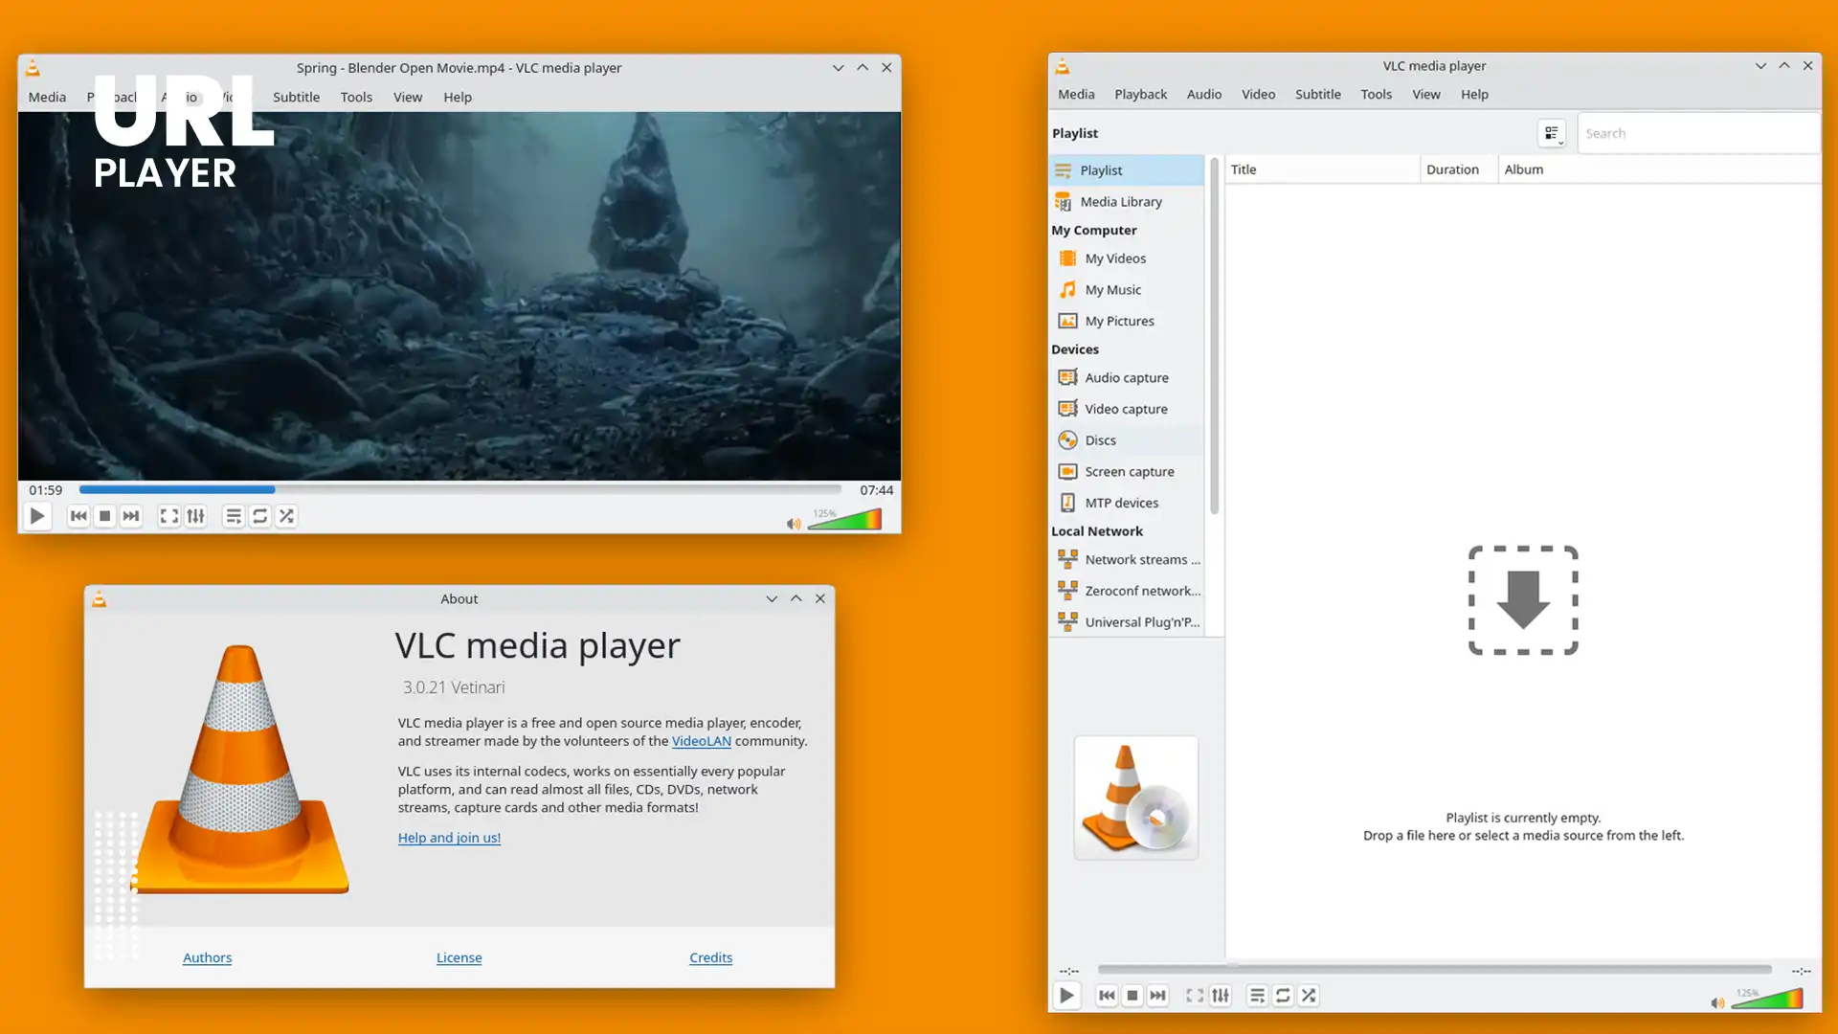Show the playlist from the playback toolbar

[233, 516]
